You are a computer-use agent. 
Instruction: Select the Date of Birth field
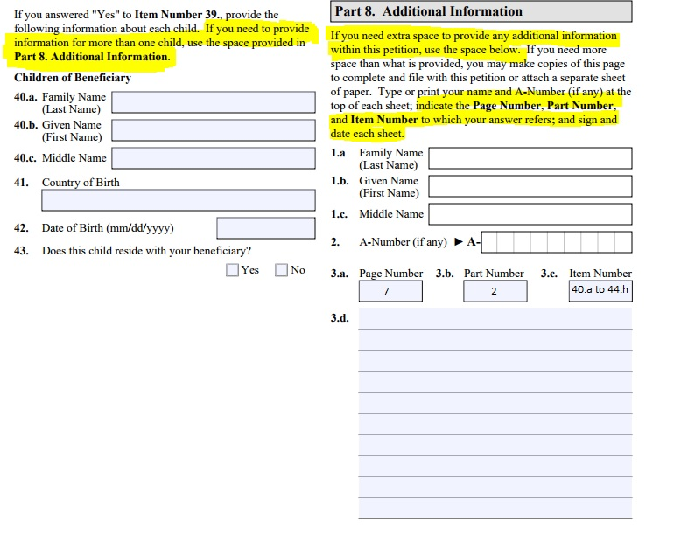coord(265,228)
